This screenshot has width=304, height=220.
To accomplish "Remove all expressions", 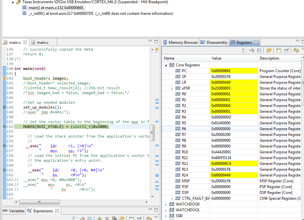I will (x=114, y=218).
